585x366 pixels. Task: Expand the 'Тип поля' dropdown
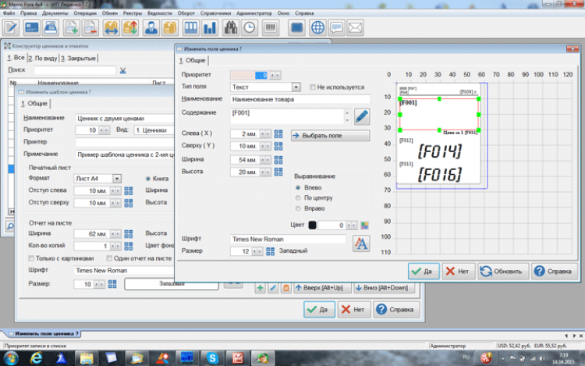(296, 87)
